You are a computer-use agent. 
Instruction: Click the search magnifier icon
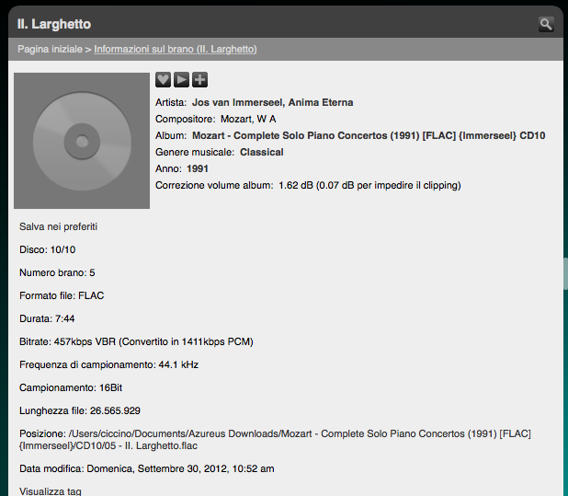tap(546, 24)
